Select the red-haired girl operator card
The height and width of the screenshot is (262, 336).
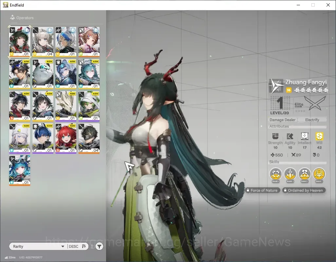click(x=66, y=138)
